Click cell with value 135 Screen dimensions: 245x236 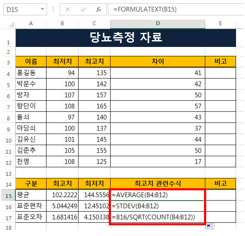click(x=94, y=73)
